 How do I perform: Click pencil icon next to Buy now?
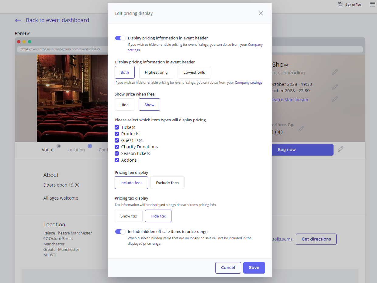[x=341, y=149]
